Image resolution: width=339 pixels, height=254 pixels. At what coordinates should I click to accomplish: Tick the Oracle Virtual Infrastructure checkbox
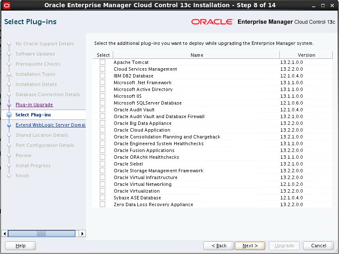coord(102,177)
